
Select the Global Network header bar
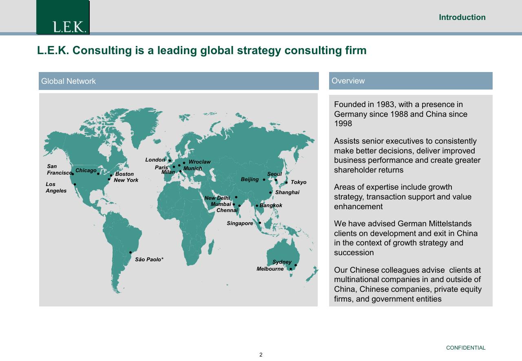click(179, 81)
